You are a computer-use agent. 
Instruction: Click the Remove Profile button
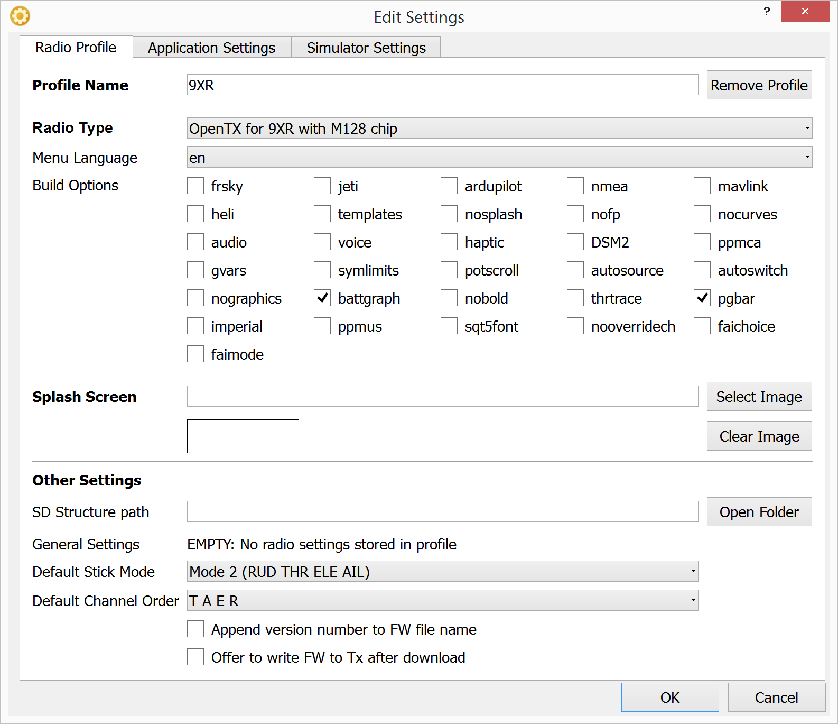759,85
